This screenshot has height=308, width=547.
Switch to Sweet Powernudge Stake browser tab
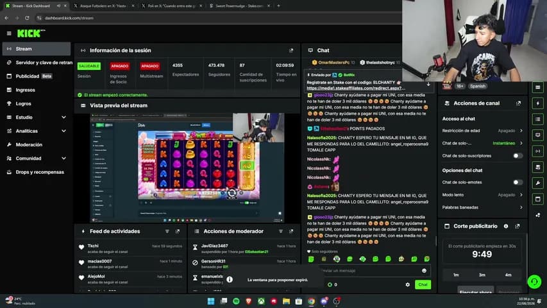[239, 6]
